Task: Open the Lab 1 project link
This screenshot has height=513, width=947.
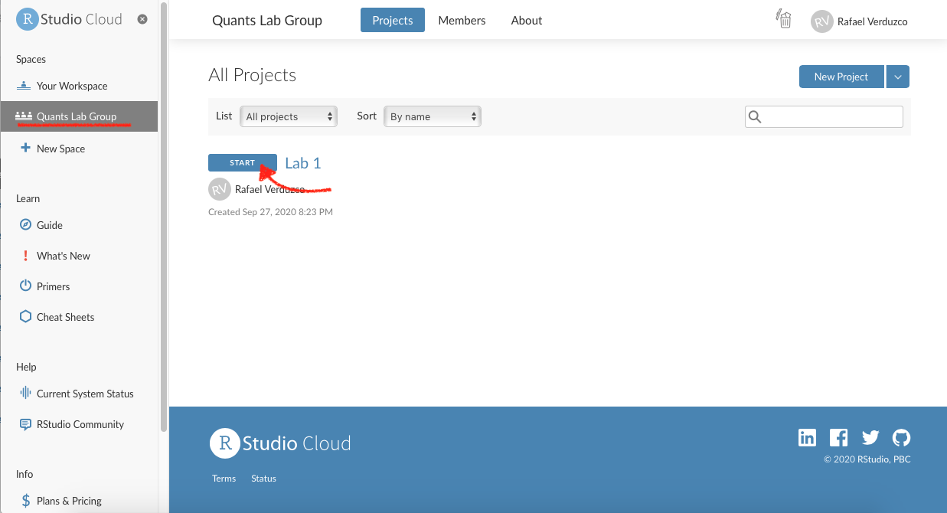Action: click(303, 162)
